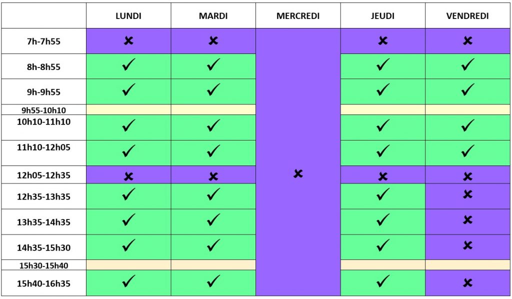This screenshot has height=299, width=512.
Task: Click the checkmark for Jeudi 9h-9h55
Action: (383, 90)
